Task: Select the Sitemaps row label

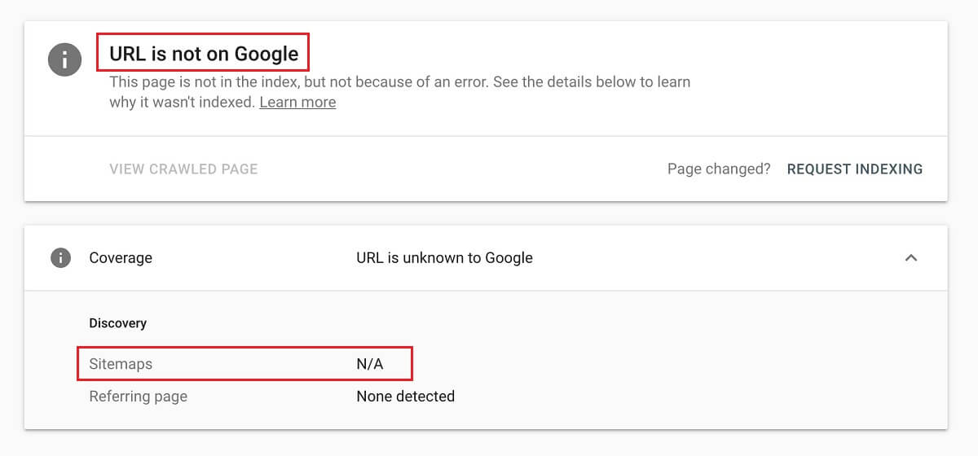Action: point(121,364)
